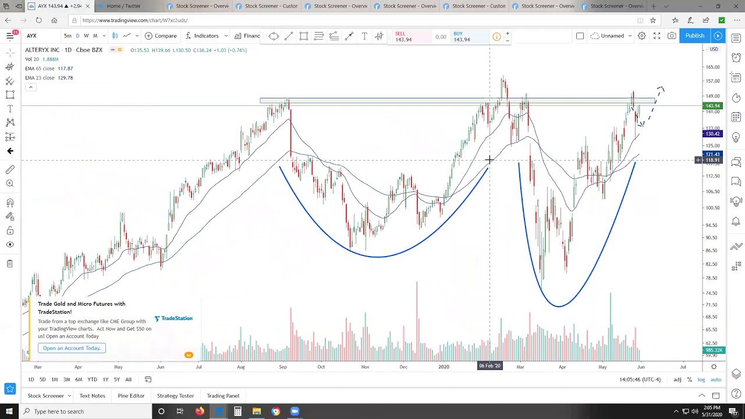Toggle the lock all drawings icon

point(10,230)
